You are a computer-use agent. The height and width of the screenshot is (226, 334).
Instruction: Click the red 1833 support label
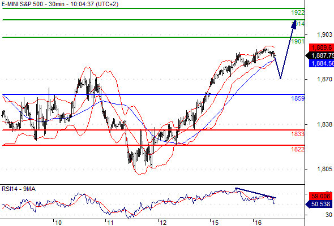point(298,134)
